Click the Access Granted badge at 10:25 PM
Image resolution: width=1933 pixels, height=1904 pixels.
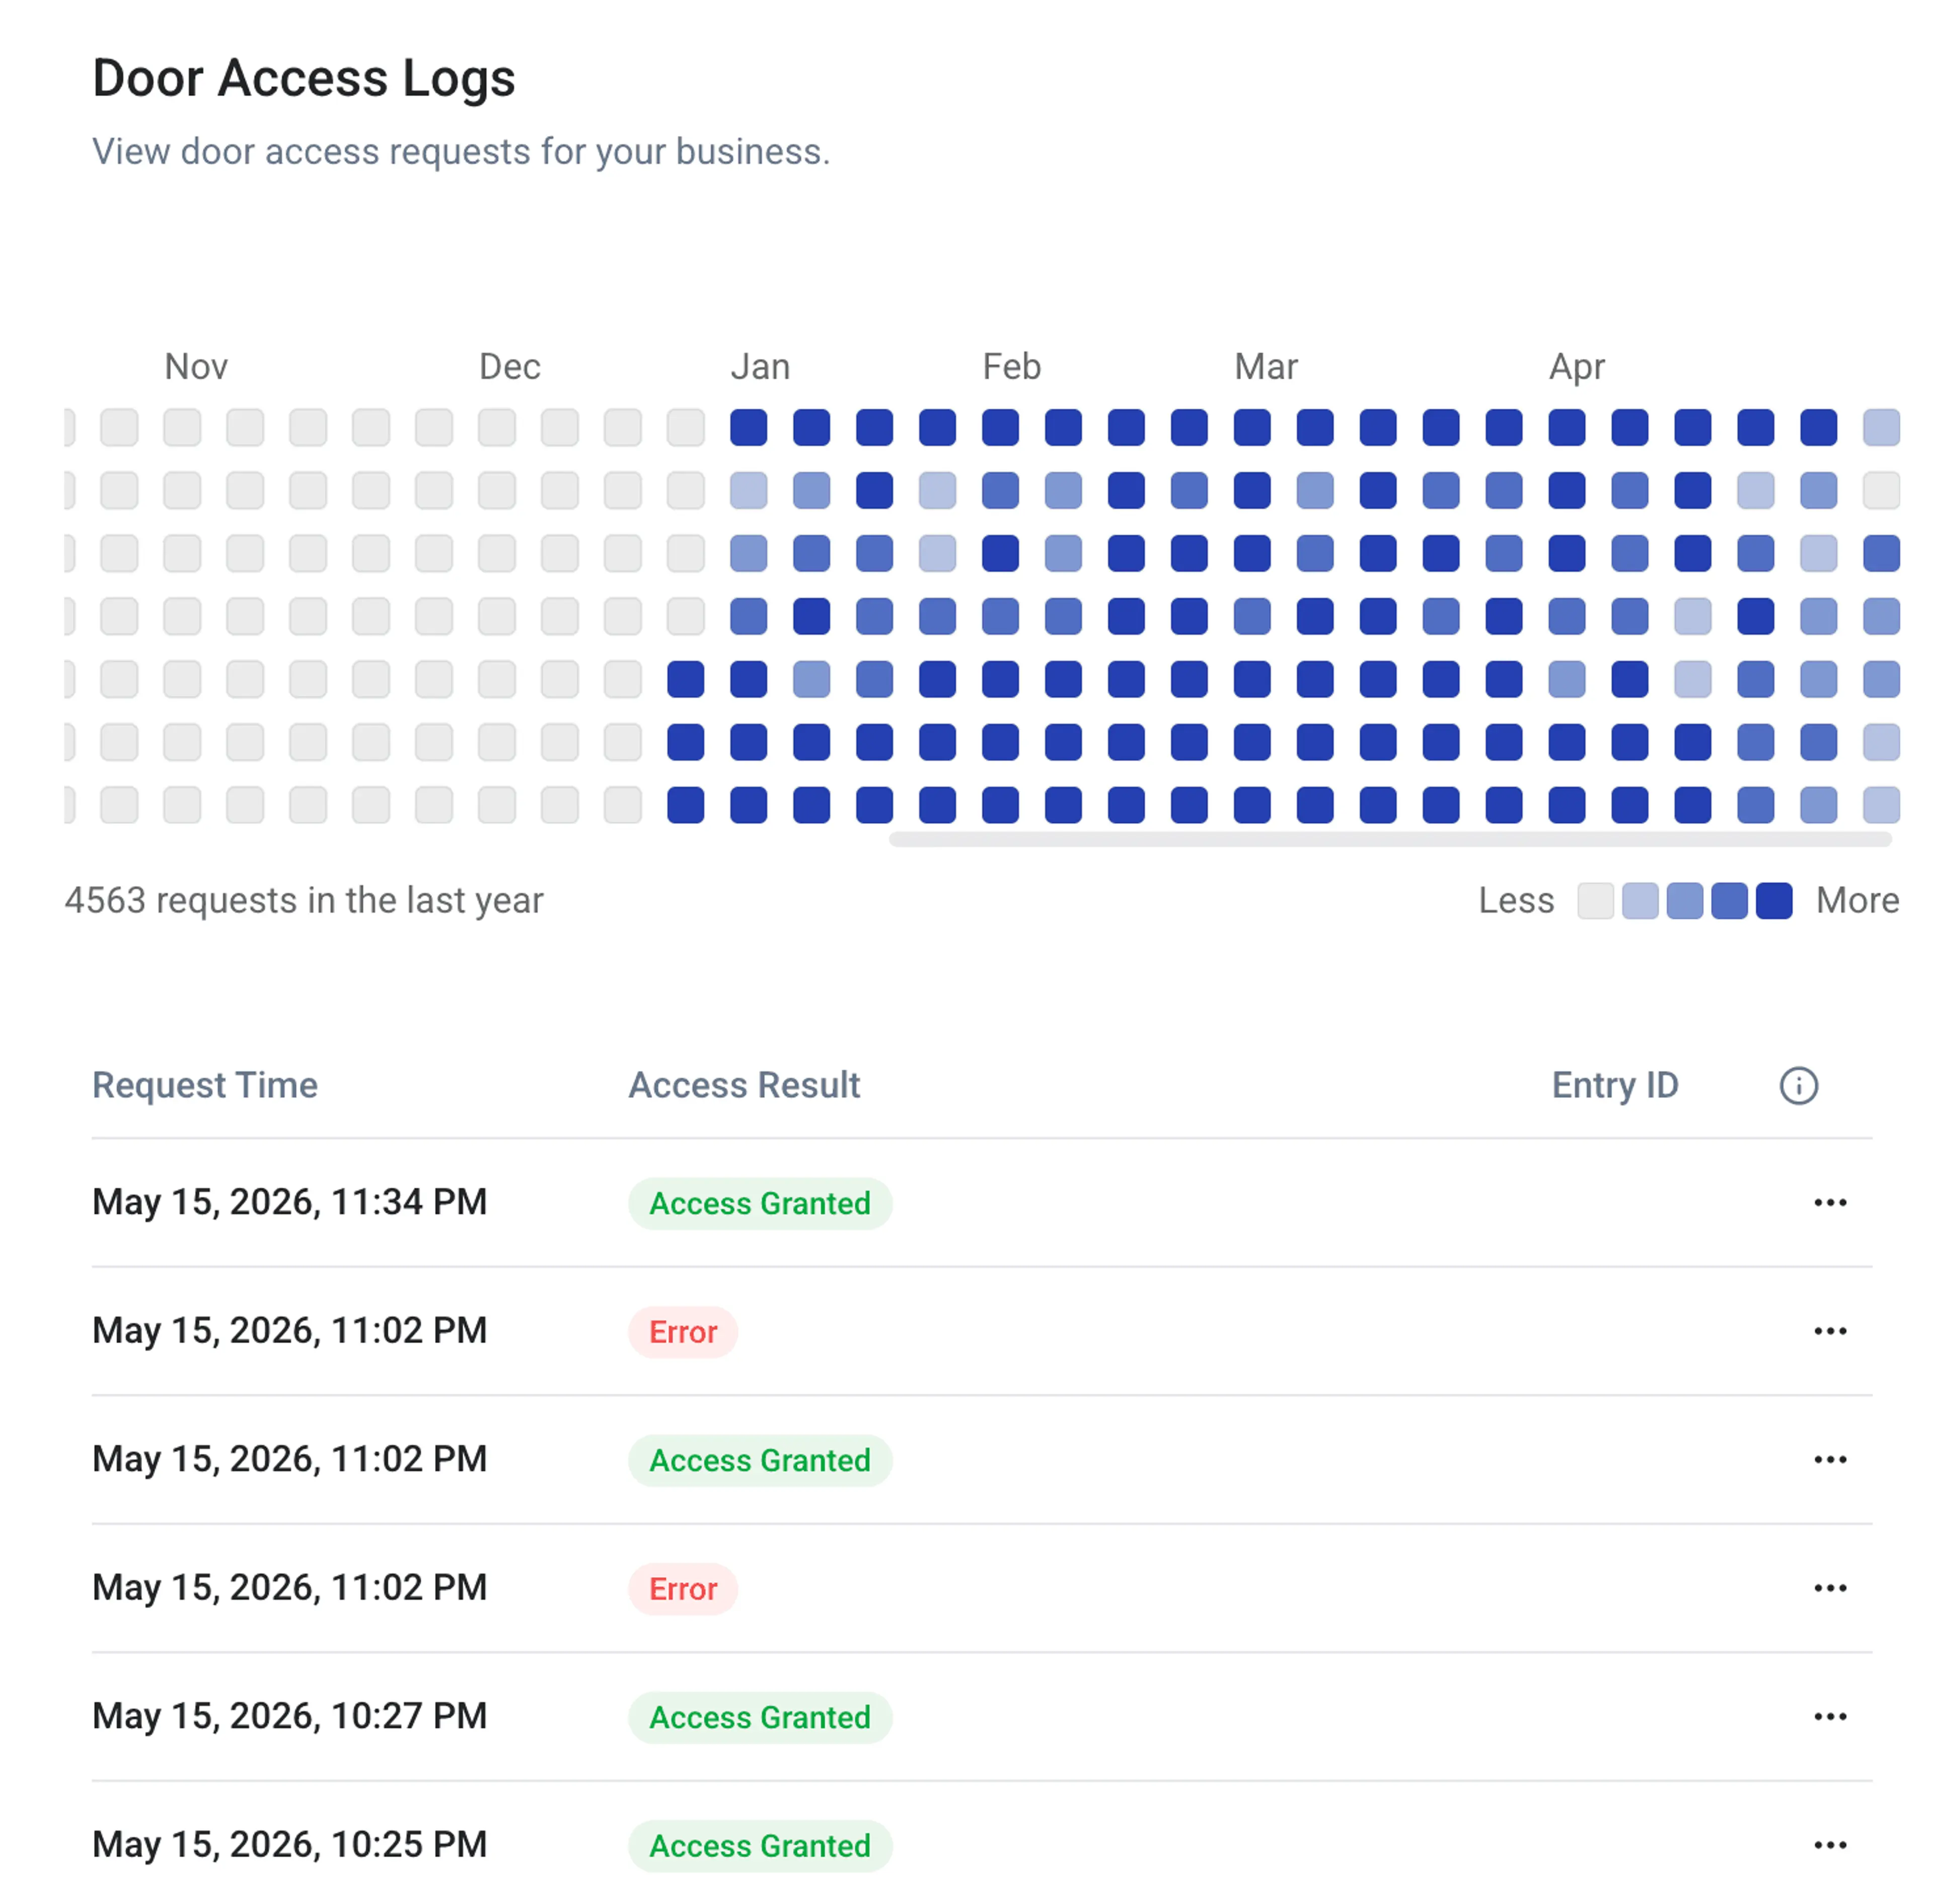(759, 1845)
